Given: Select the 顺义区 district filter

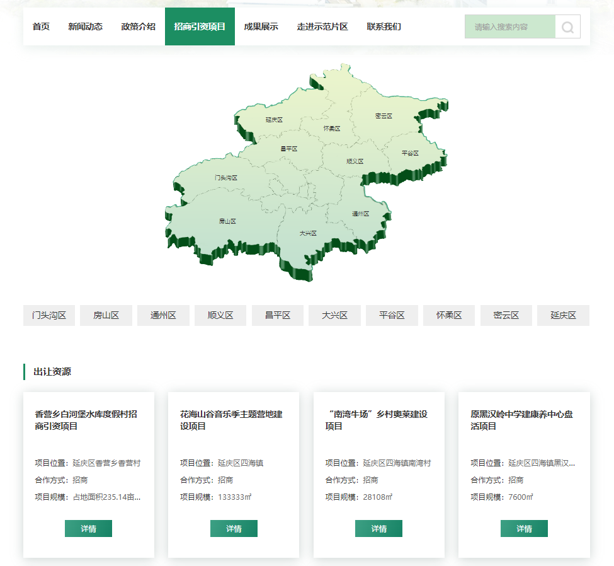Looking at the screenshot, I should [220, 315].
